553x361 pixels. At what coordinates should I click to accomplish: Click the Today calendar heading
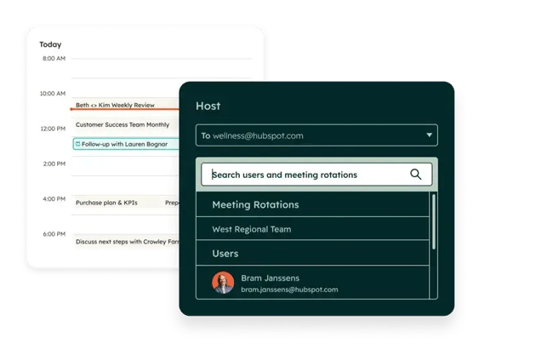(x=50, y=44)
